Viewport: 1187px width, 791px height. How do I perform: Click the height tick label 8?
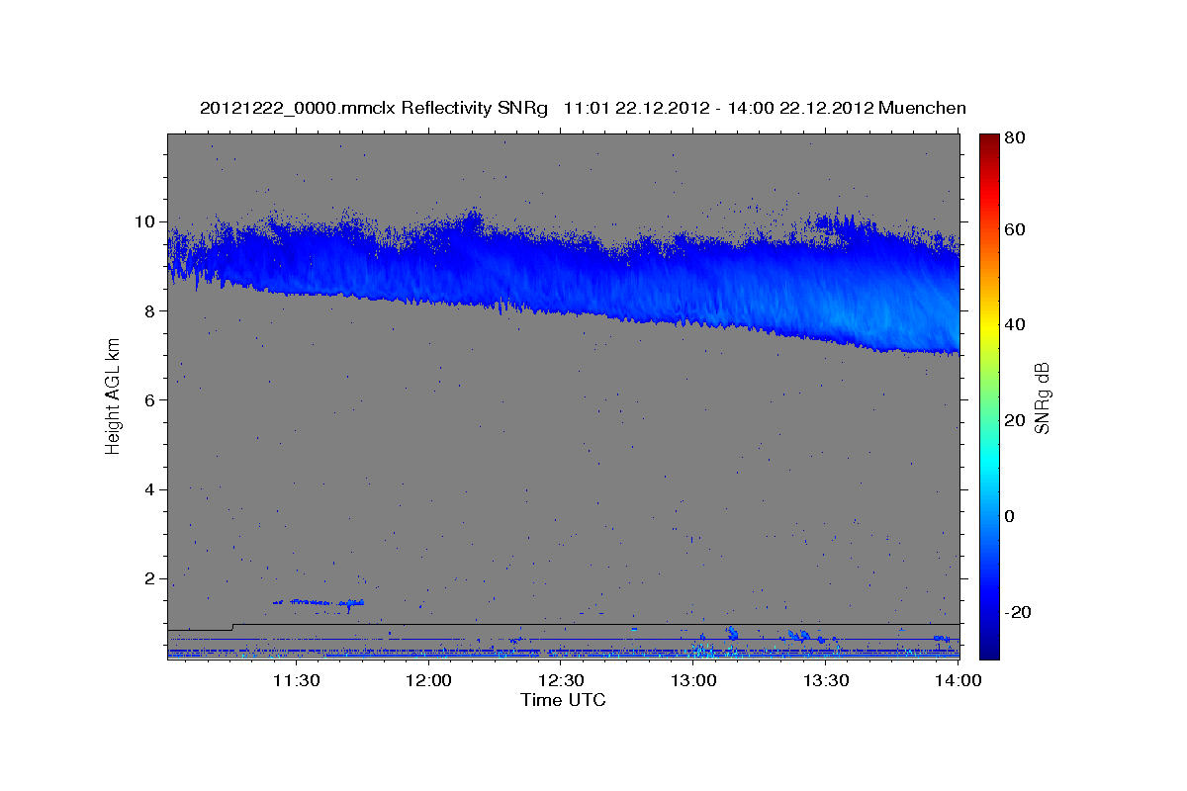(x=151, y=310)
